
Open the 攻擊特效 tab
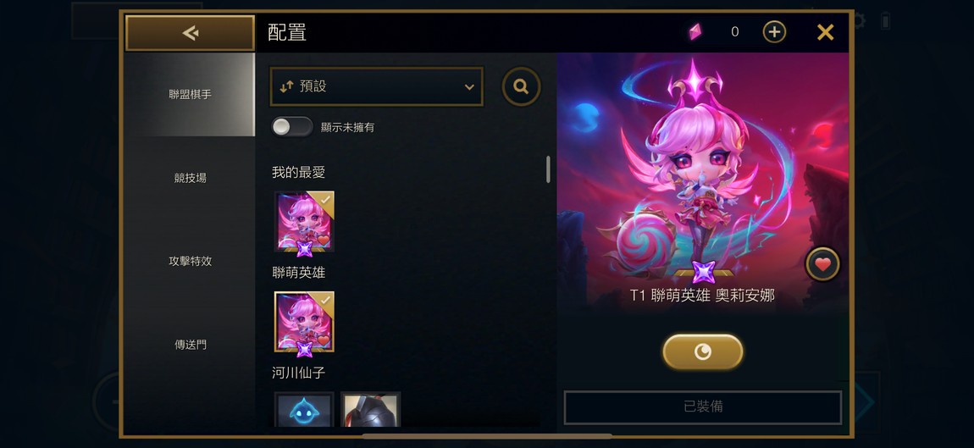pos(190,261)
